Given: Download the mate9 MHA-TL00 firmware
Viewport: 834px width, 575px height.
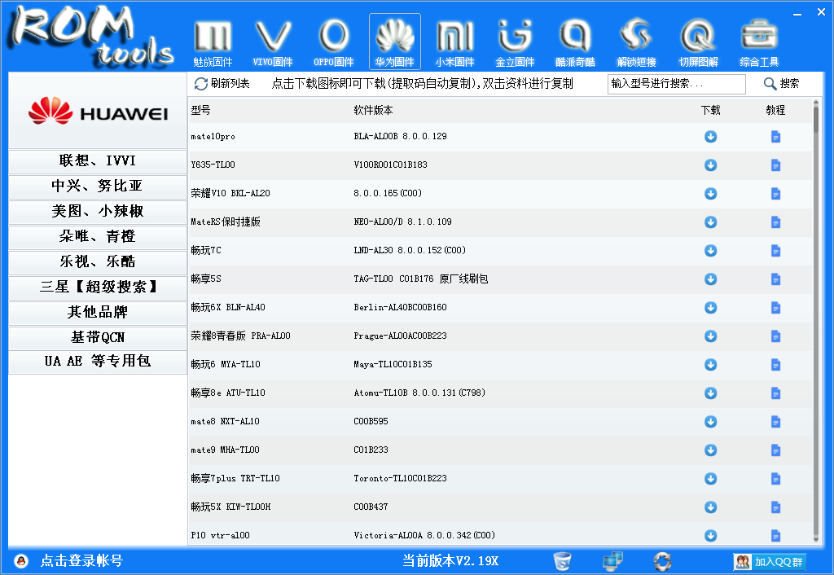Looking at the screenshot, I should coord(710,450).
